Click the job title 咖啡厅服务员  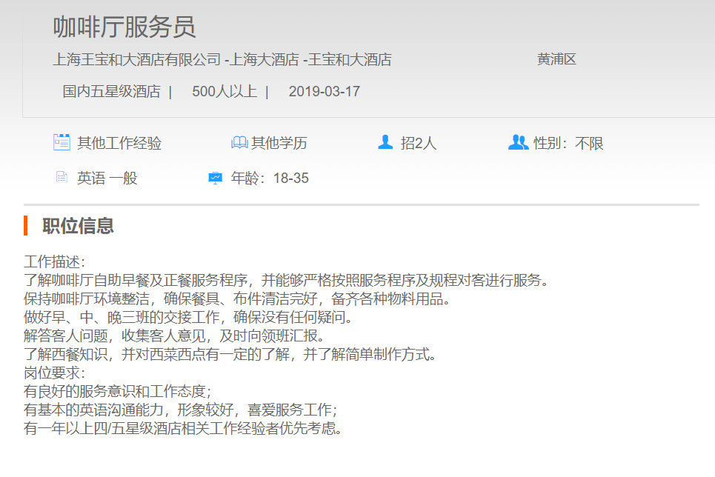124,27
